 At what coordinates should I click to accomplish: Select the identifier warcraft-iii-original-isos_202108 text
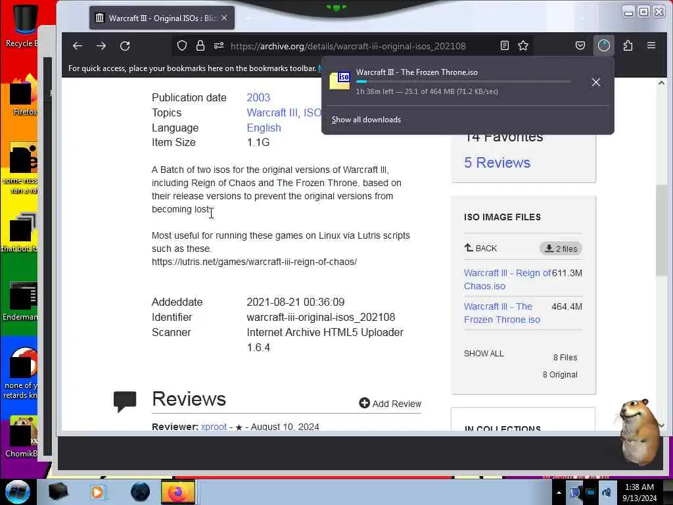pos(321,318)
